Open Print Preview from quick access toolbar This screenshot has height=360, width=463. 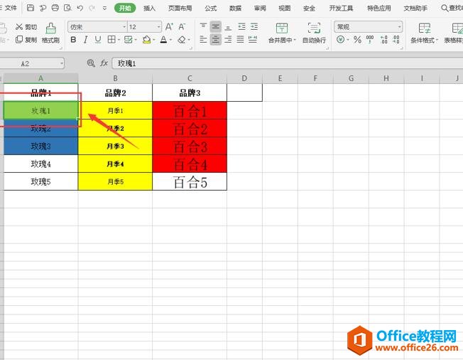[x=67, y=8]
